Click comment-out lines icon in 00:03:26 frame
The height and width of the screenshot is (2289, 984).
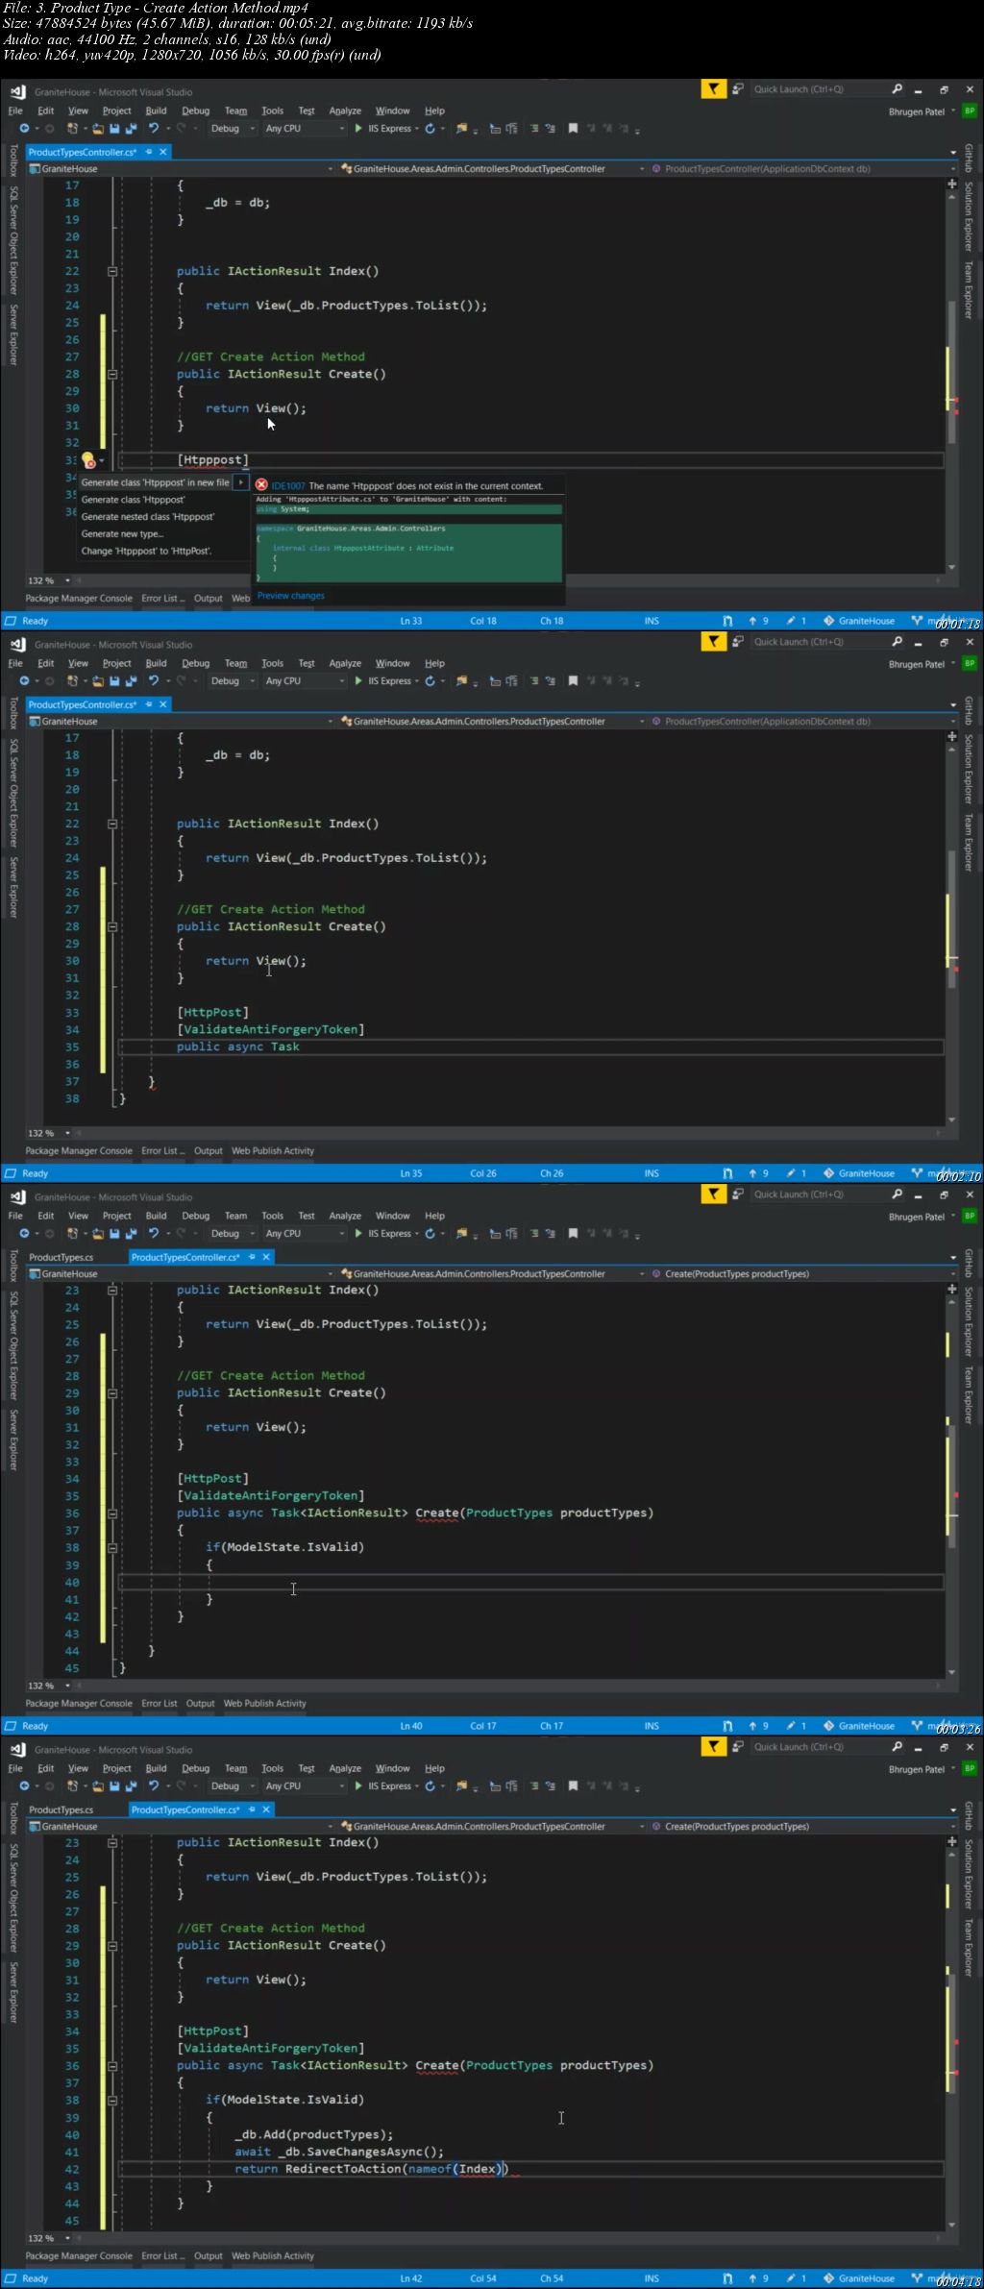(536, 1234)
